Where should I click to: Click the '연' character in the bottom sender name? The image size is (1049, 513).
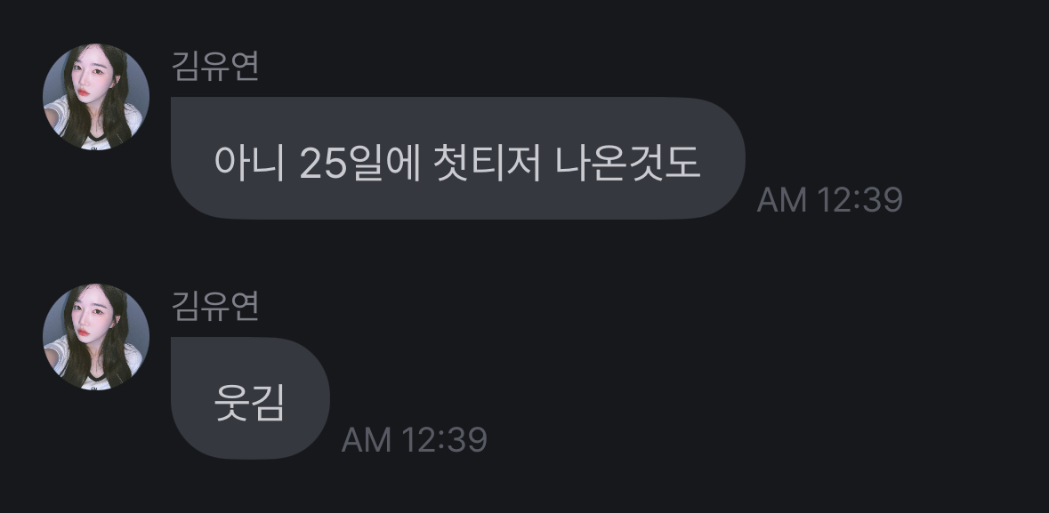pos(245,306)
